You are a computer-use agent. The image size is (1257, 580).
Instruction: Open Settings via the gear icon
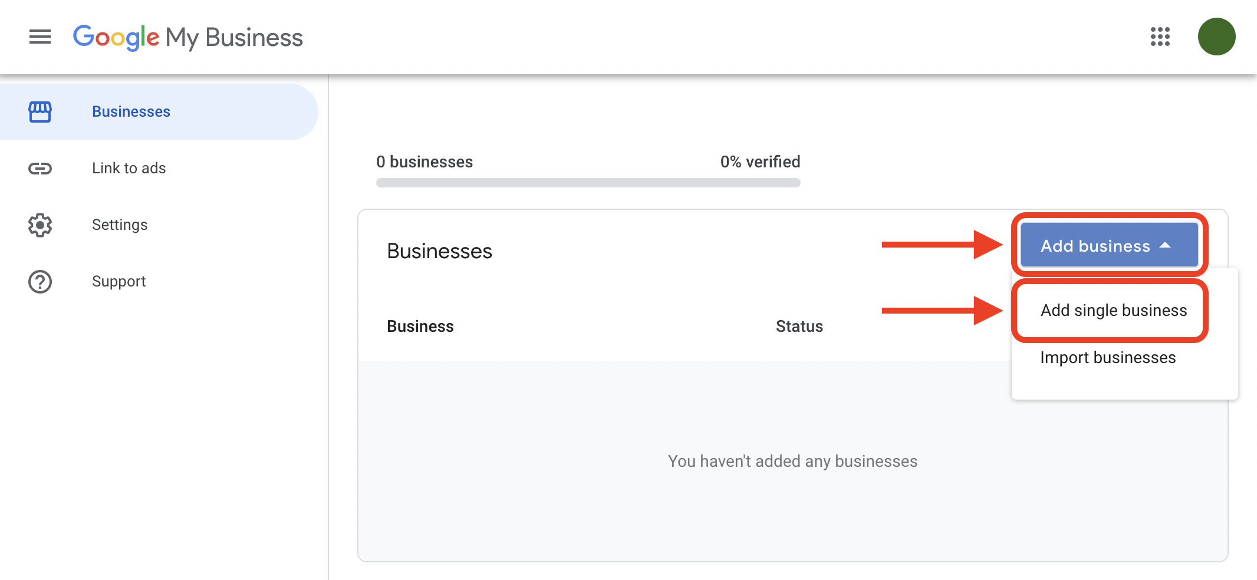click(40, 225)
